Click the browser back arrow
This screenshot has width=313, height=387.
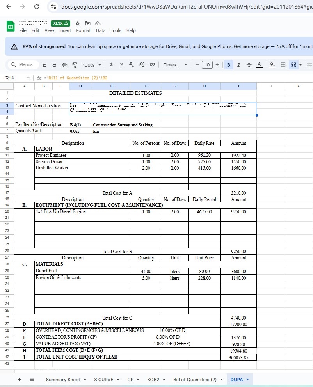[9, 7]
